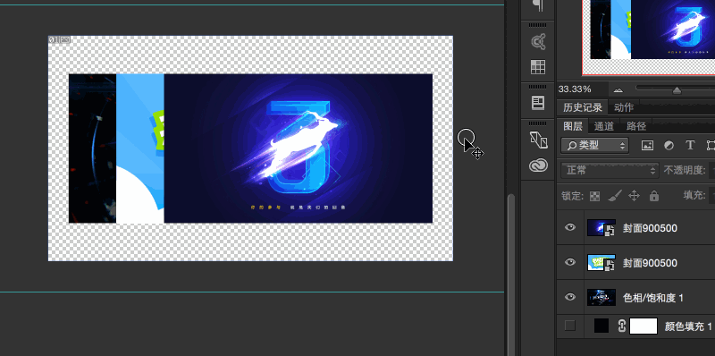The height and width of the screenshot is (356, 715).
Task: Lock transparent pixels for the layer
Action: [x=594, y=196]
